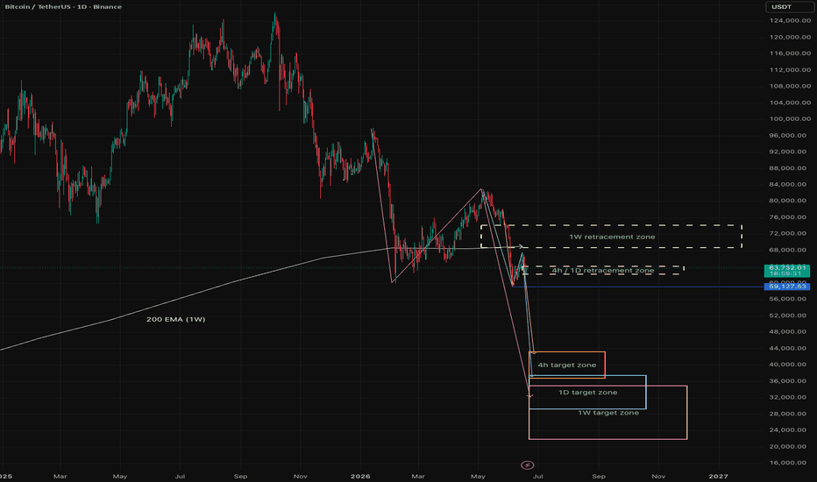Click the 112,000.00 price axis value
This screenshot has height=482, width=817.
click(791, 70)
